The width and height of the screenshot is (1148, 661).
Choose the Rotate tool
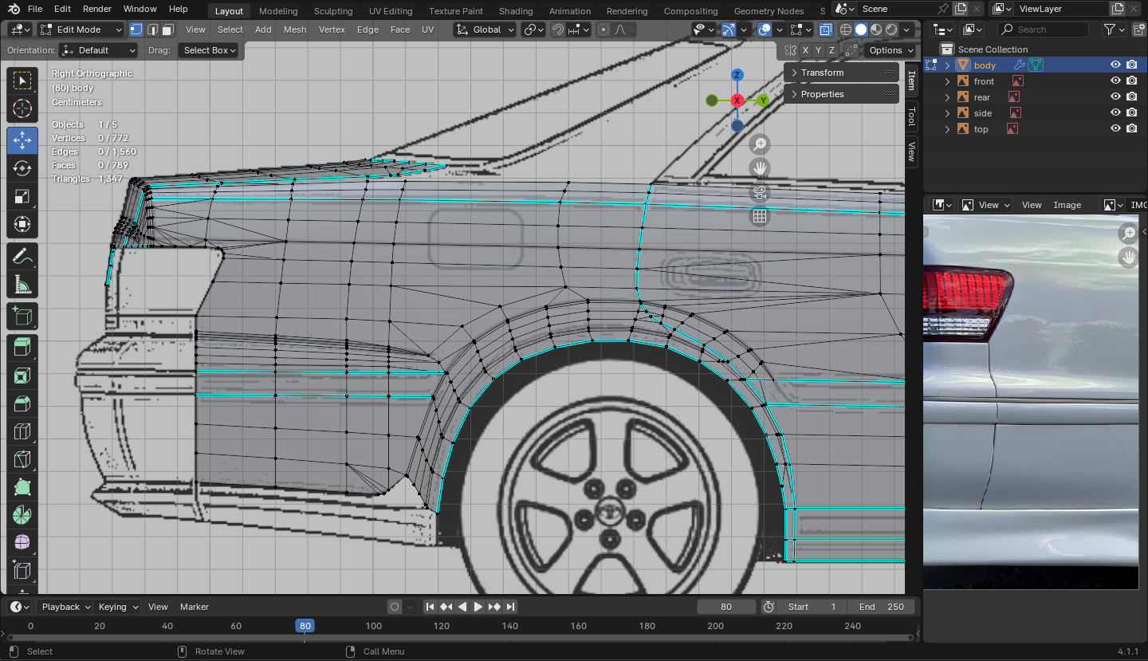tap(22, 168)
